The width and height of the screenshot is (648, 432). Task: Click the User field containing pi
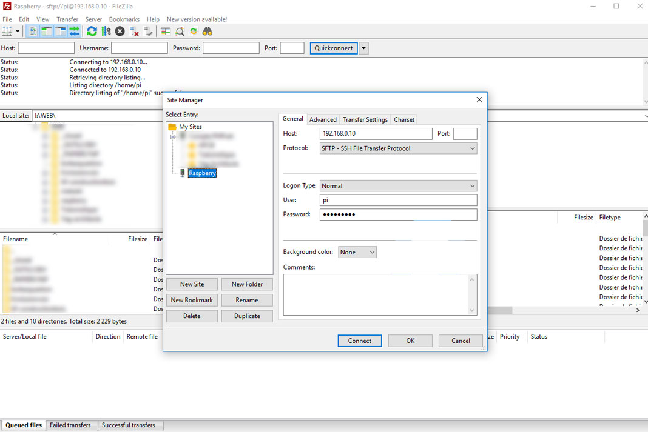click(399, 200)
